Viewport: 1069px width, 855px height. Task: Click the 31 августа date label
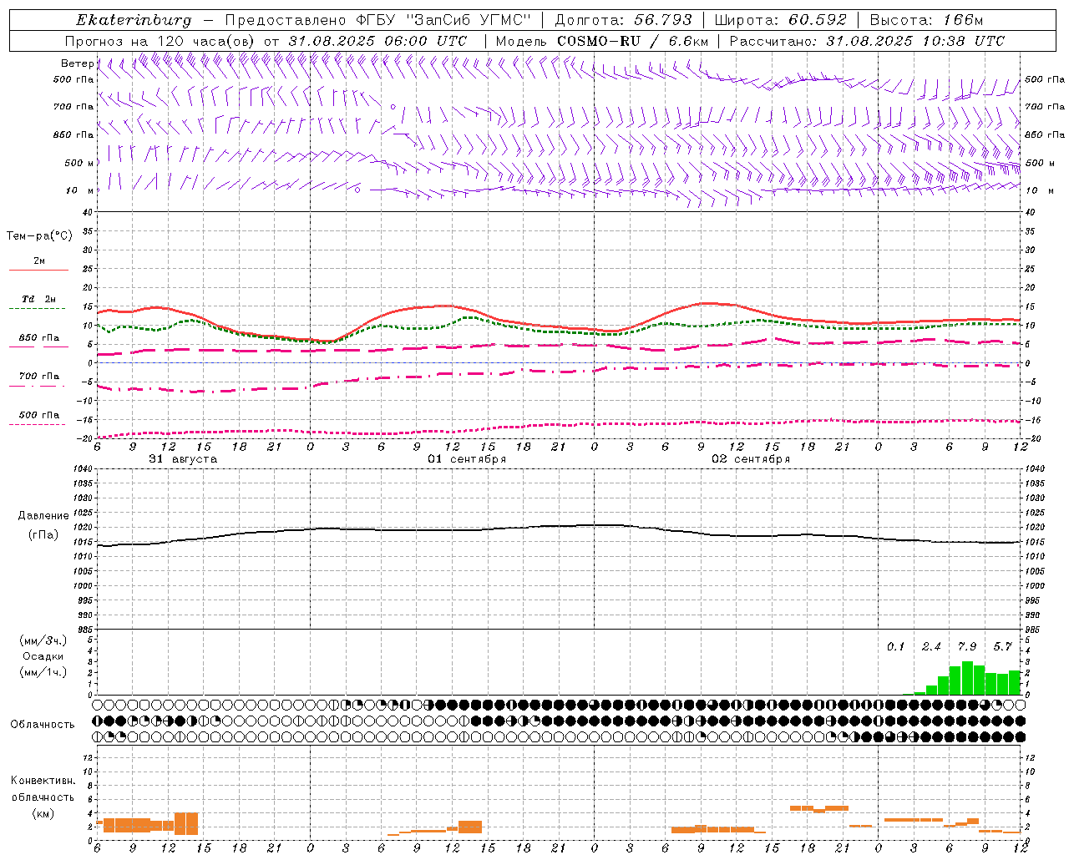[183, 459]
